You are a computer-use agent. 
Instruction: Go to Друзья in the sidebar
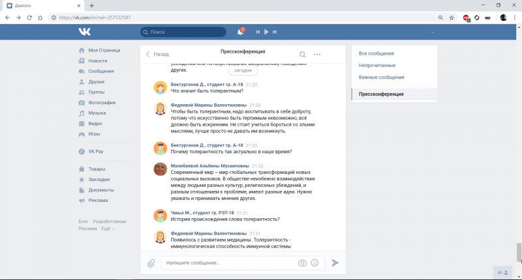tap(97, 81)
